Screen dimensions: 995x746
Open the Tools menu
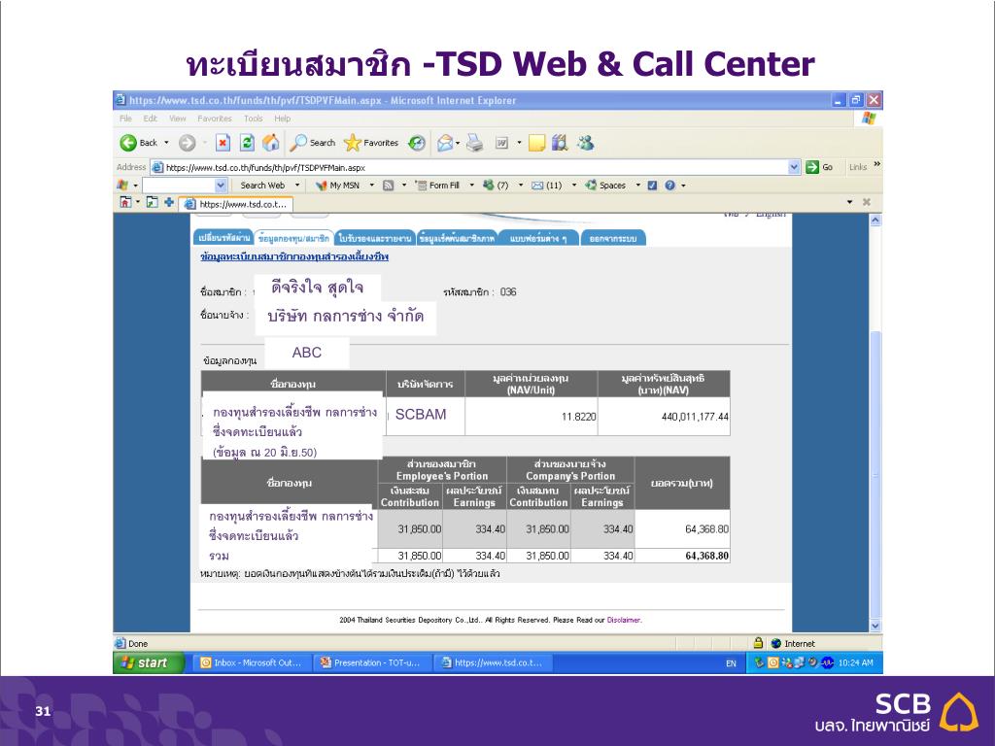pyautogui.click(x=254, y=119)
